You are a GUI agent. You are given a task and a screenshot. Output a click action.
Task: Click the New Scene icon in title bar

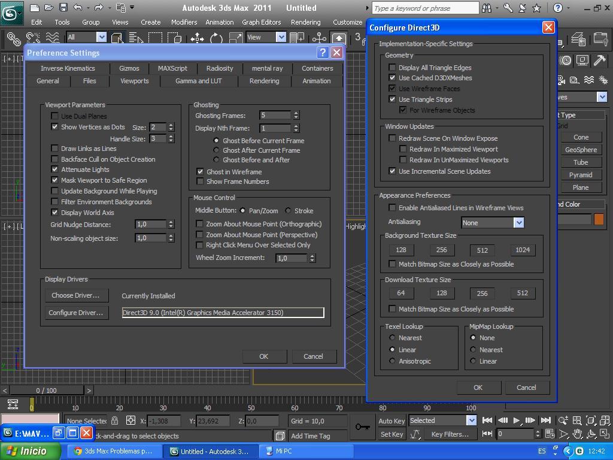(34, 7)
